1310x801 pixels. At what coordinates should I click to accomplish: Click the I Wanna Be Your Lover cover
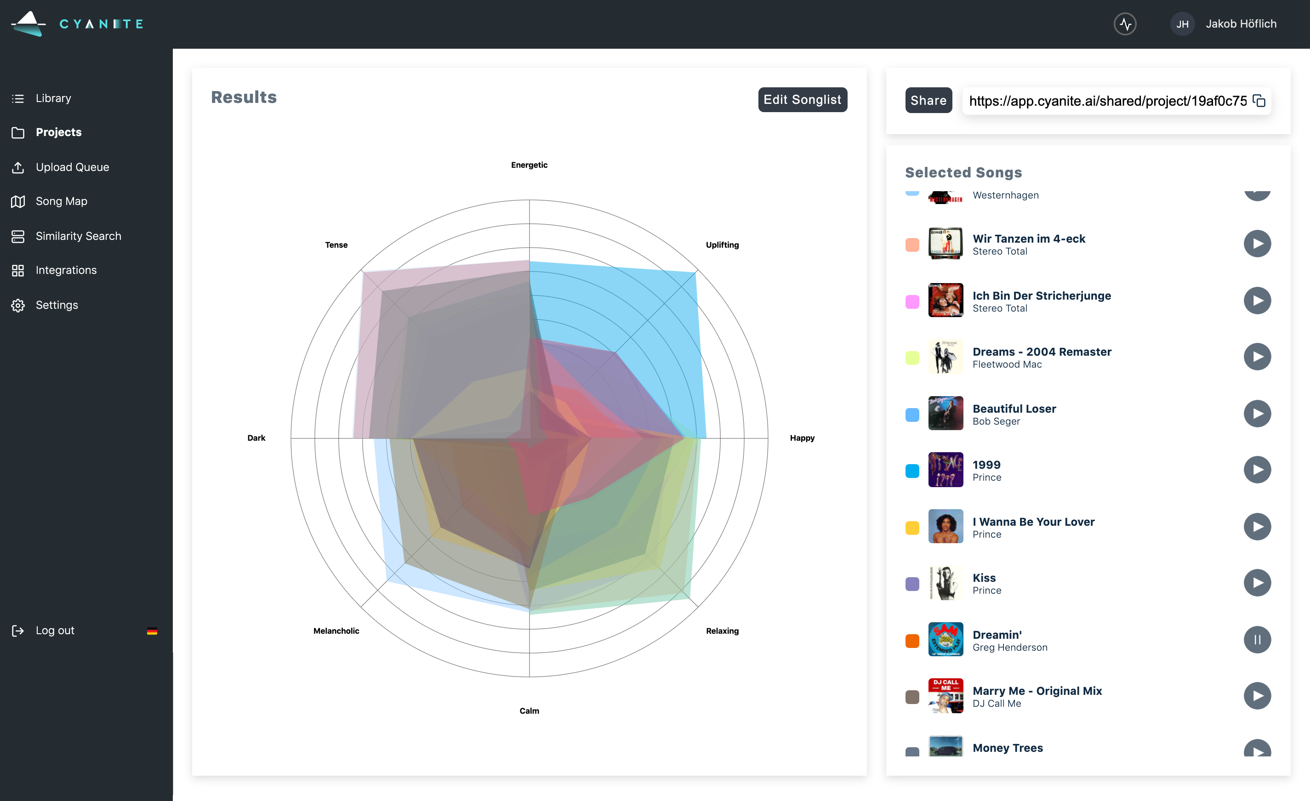[945, 527]
